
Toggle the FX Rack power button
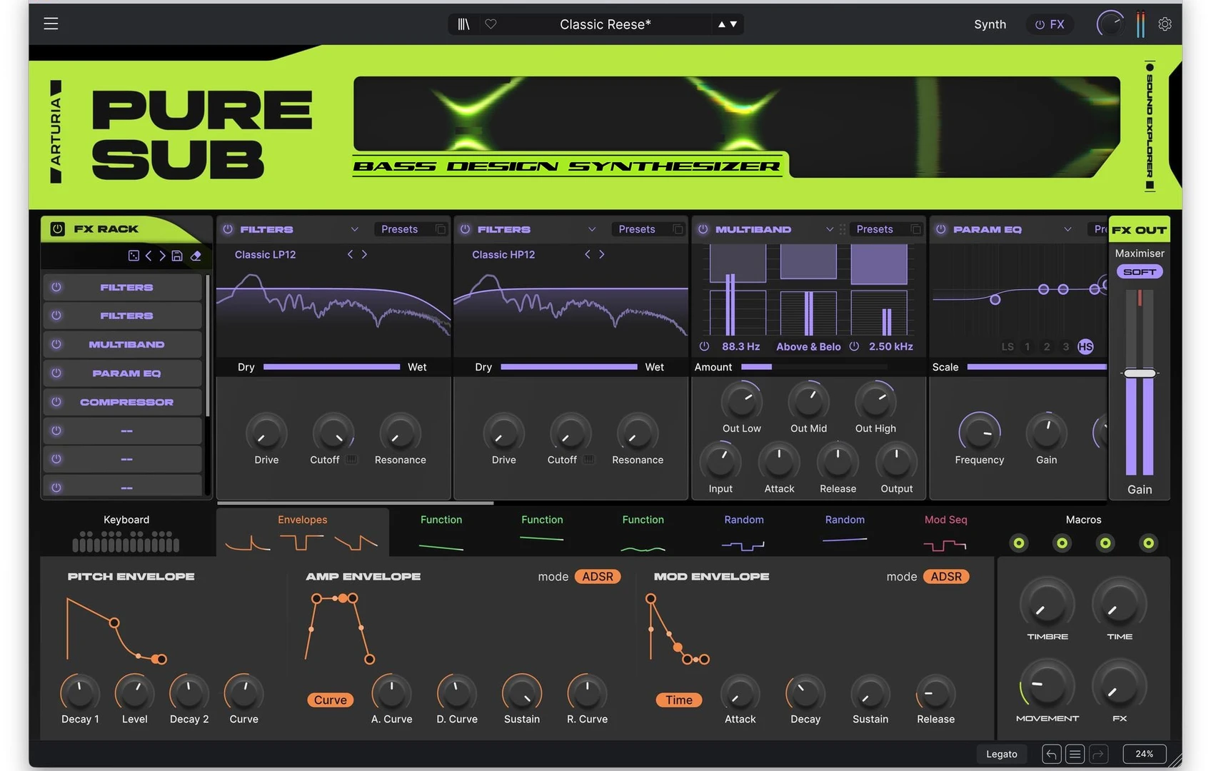coord(57,229)
